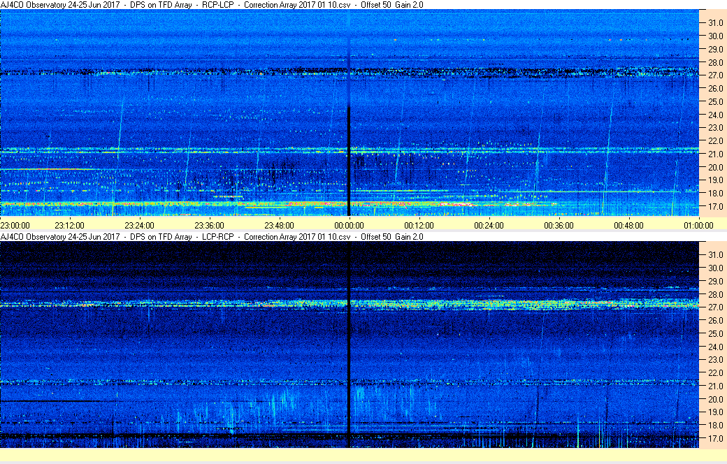The width and height of the screenshot is (727, 464).
Task: Select the 00:48:00 time label
Action: (x=628, y=225)
